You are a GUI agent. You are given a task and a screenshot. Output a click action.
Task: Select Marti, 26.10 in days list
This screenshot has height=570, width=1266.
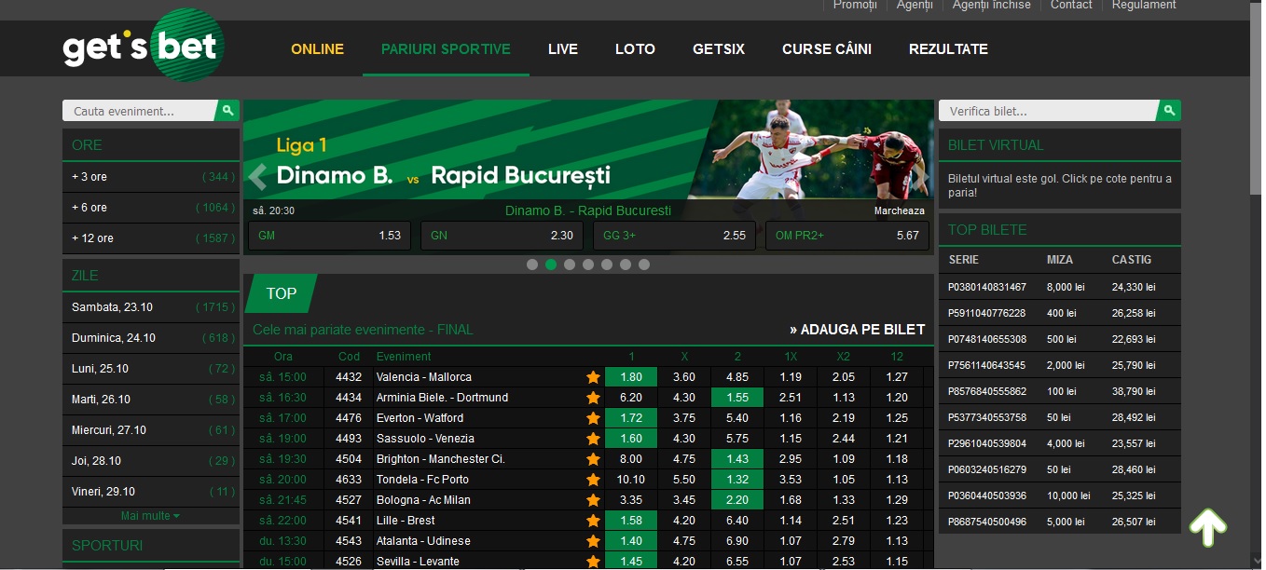click(151, 400)
